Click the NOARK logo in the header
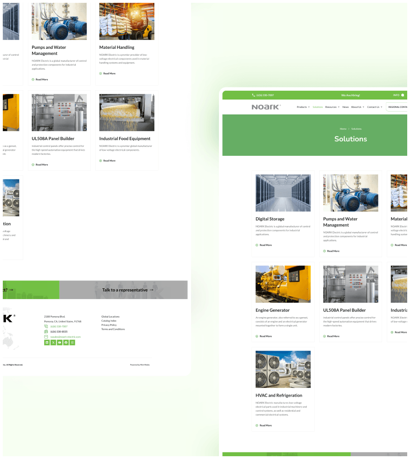 266,107
